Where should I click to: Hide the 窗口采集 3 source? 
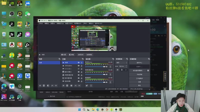(78, 72)
